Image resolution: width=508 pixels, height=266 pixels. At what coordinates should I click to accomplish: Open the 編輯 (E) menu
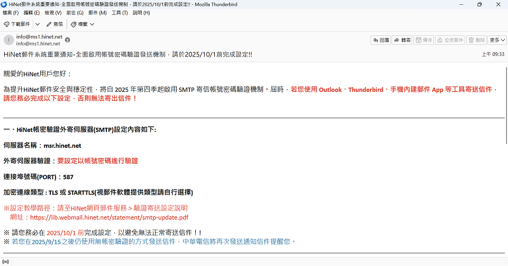pos(31,13)
